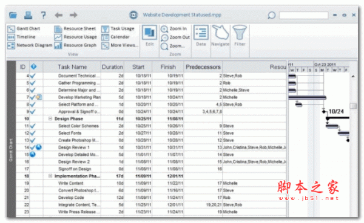Click the search magnifier icon
The image size is (364, 223).
pyautogui.click(x=271, y=16)
